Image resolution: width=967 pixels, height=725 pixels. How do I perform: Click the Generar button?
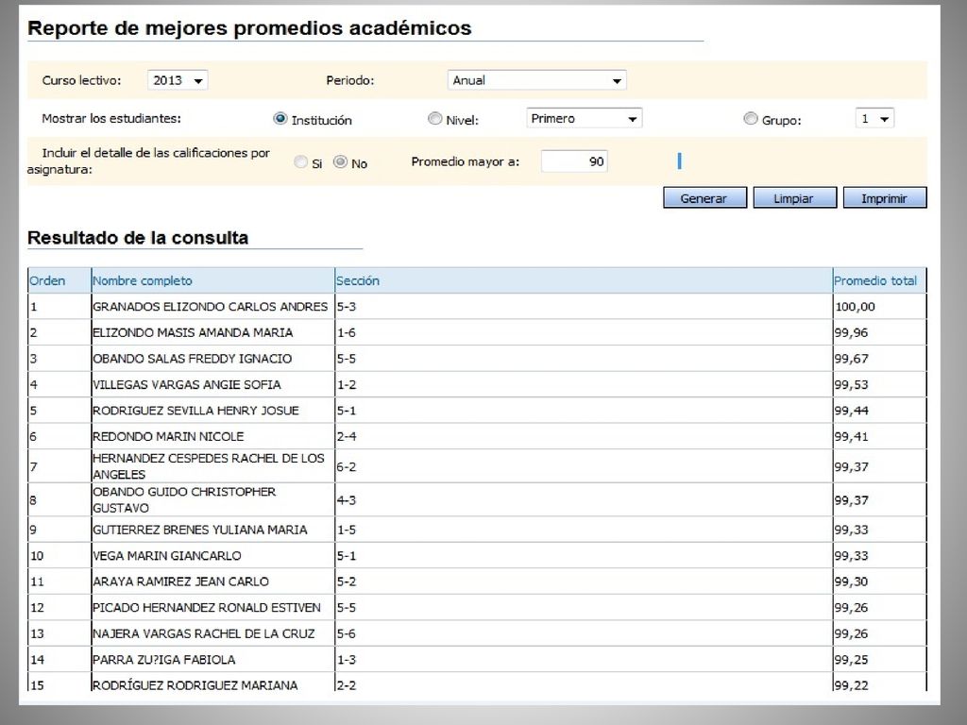tap(704, 198)
